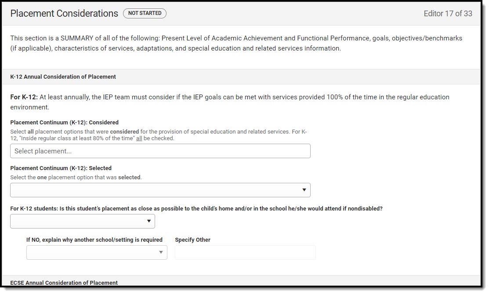This screenshot has height=294, width=489.
Task: Click the SUMMARY description paragraph
Action: click(236, 43)
